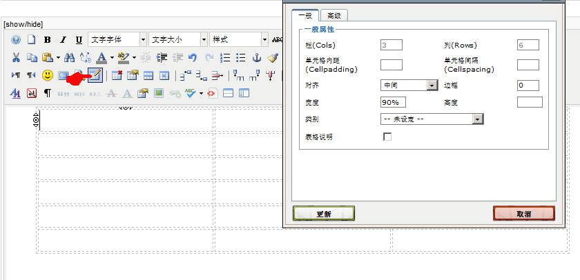Open the 样式 styles dropdown

click(239, 39)
